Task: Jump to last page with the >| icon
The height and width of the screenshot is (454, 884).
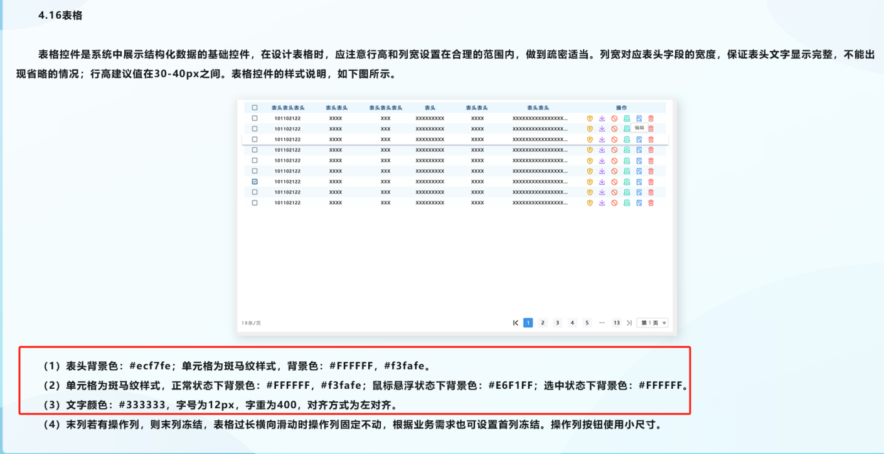Action: [x=629, y=323]
